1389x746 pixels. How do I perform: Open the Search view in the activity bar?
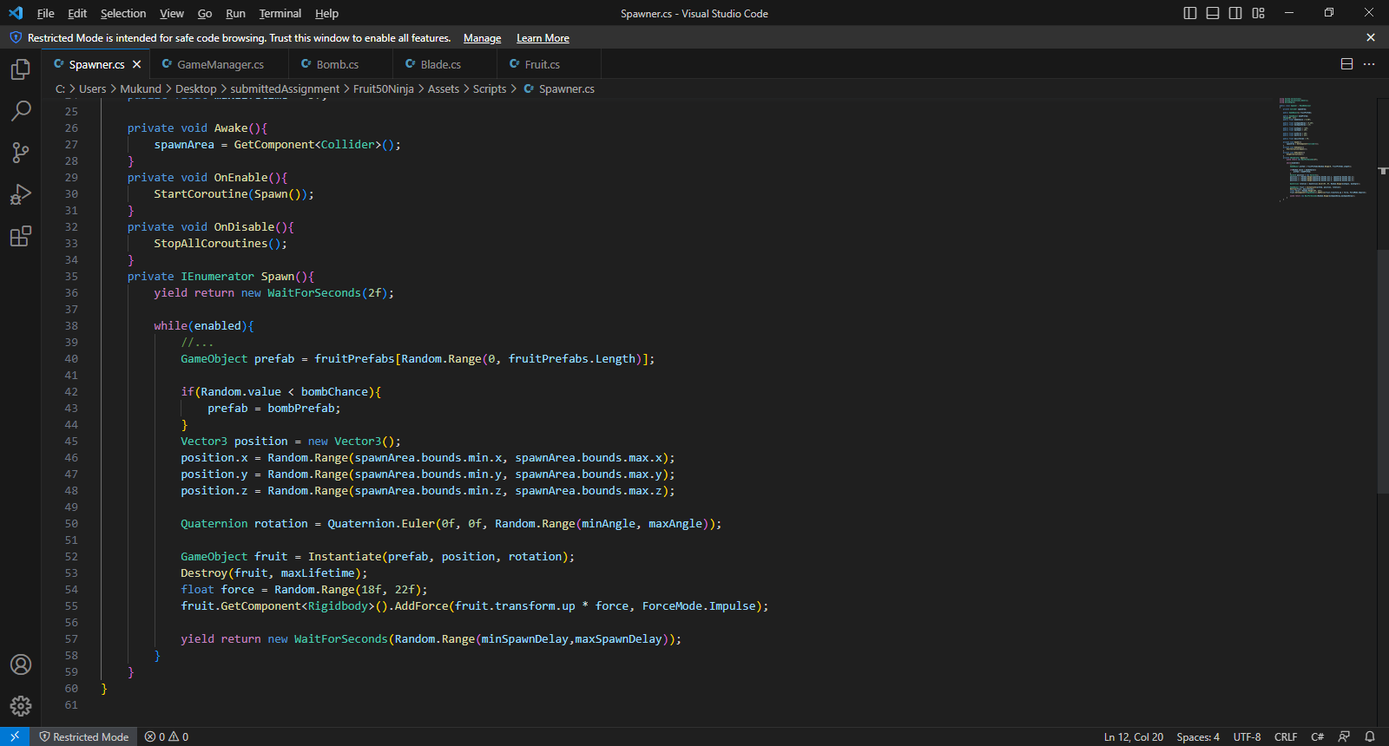[x=21, y=111]
